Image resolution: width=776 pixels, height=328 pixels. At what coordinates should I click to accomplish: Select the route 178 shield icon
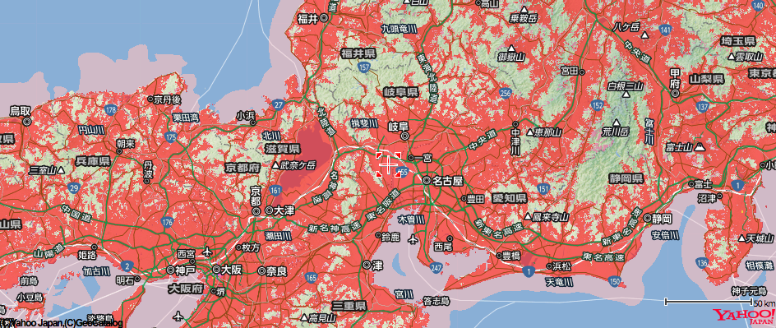pos(111,109)
